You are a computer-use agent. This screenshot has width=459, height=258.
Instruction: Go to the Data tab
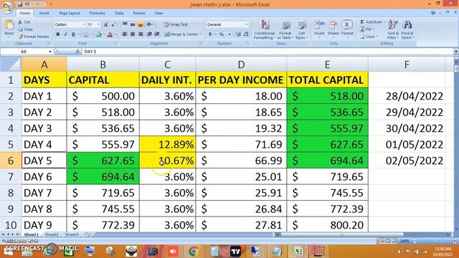click(x=119, y=13)
